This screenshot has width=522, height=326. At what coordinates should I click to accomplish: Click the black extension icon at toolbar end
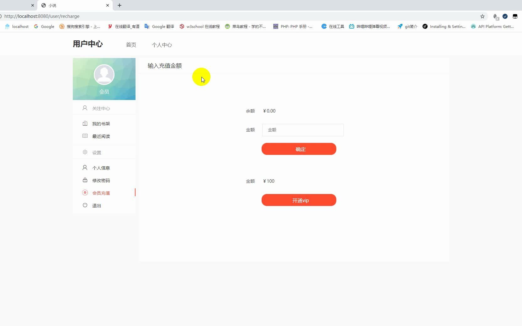515,16
